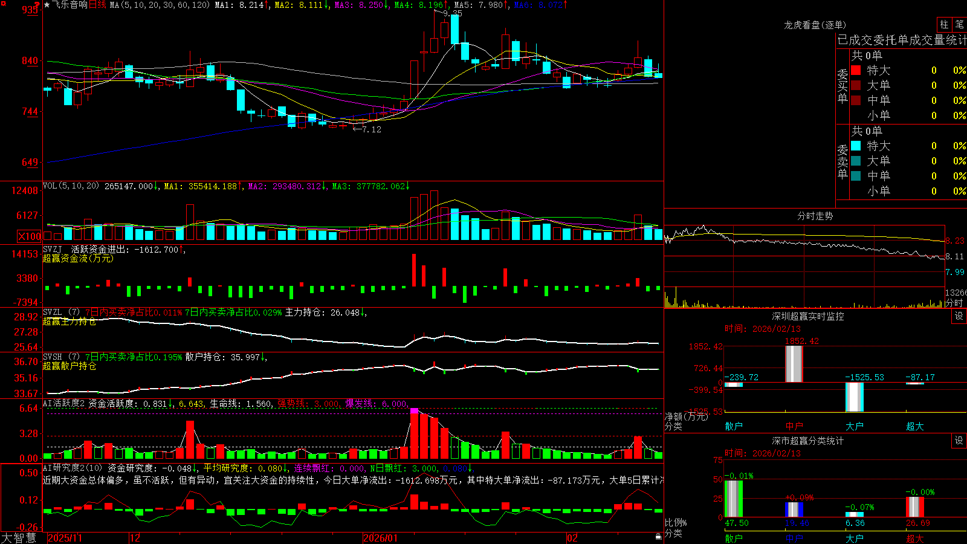Select dark red 大单 swatch under 委买单
The height and width of the screenshot is (544, 967).
[856, 85]
